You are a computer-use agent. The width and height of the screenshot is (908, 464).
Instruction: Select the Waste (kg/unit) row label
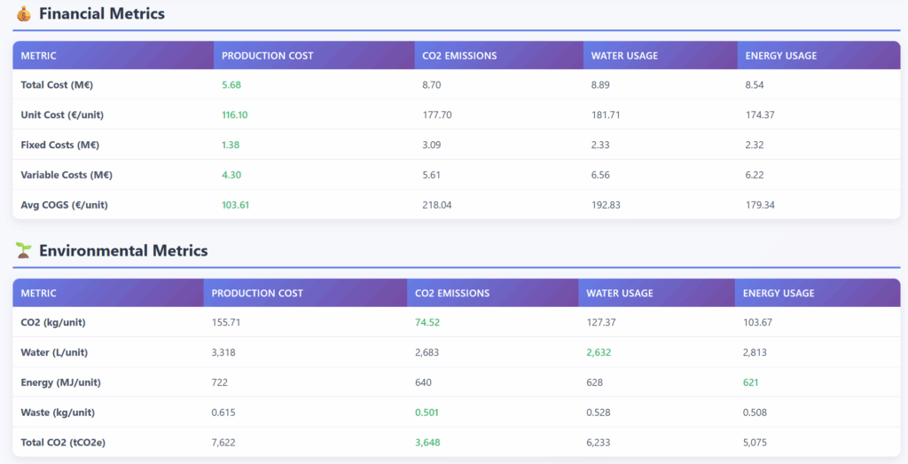(x=58, y=413)
